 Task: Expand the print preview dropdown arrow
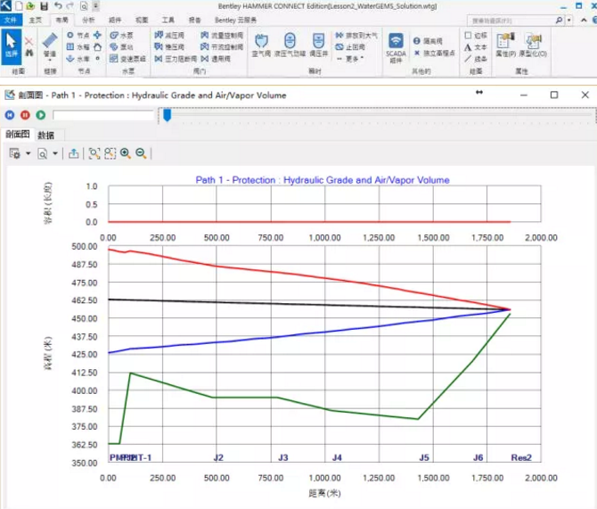point(56,154)
